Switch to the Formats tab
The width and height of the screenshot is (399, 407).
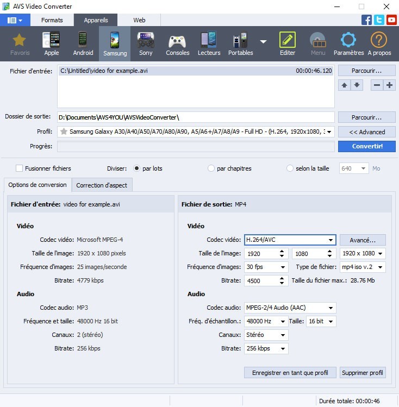(52, 20)
